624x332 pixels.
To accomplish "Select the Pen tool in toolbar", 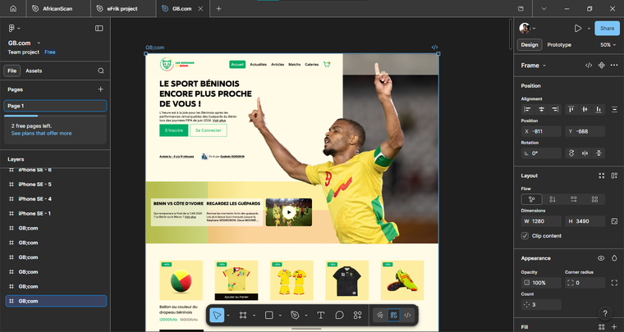I will pyautogui.click(x=295, y=316).
